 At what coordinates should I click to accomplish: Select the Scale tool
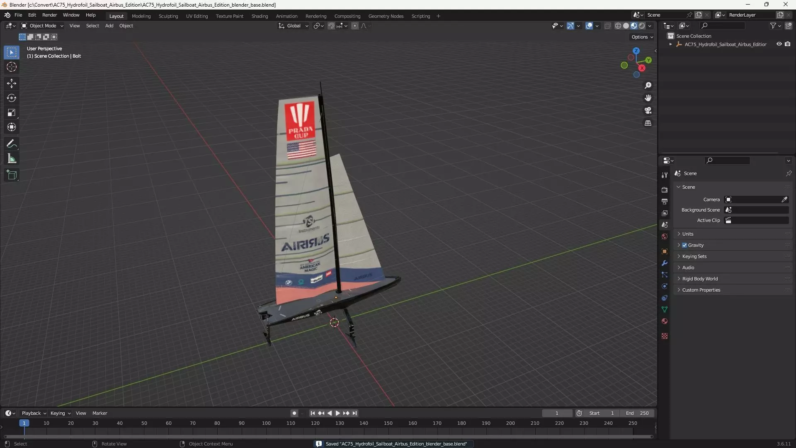(12, 112)
